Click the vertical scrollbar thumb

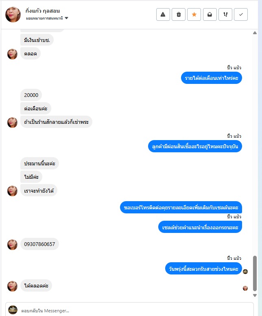point(255,273)
